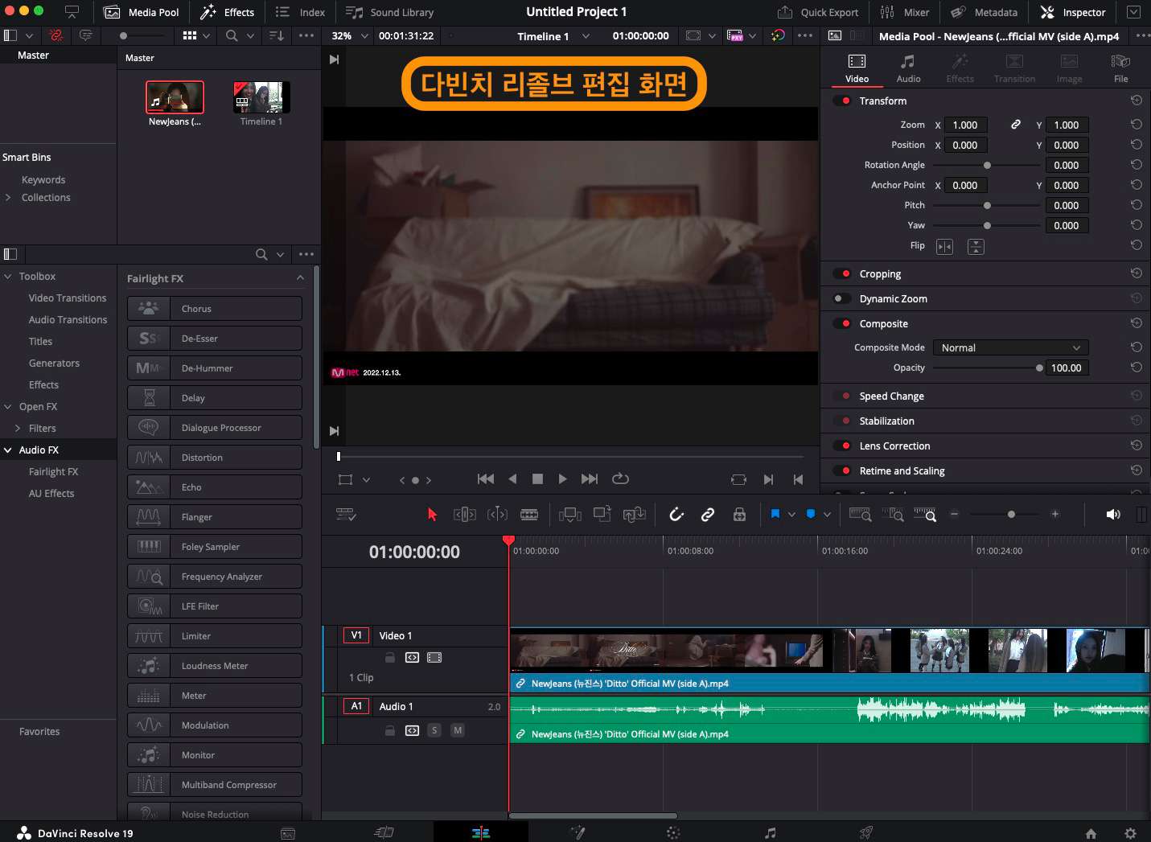Open the Sound Library panel

coord(390,12)
